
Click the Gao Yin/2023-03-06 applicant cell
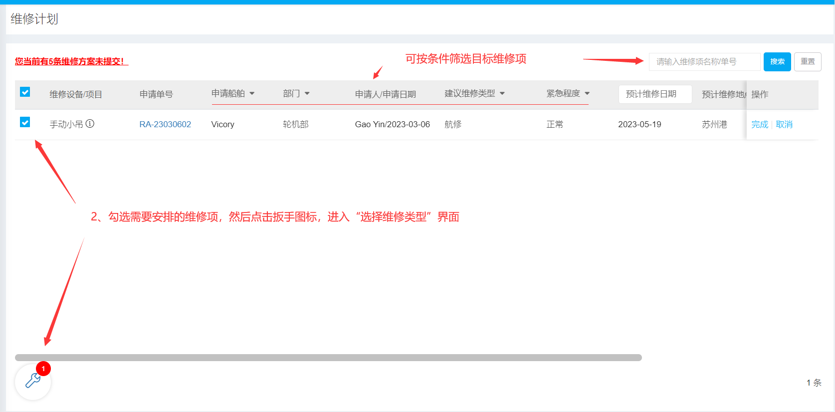pos(392,124)
